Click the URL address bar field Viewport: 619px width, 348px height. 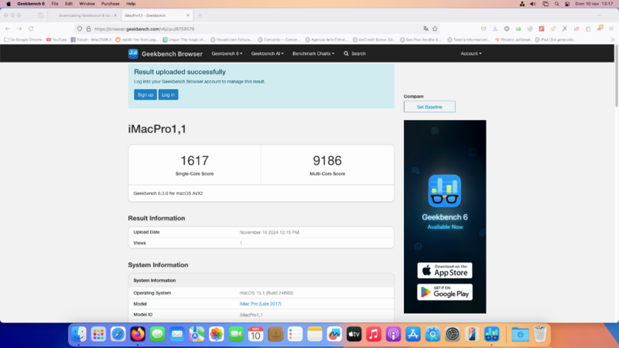(x=257, y=29)
